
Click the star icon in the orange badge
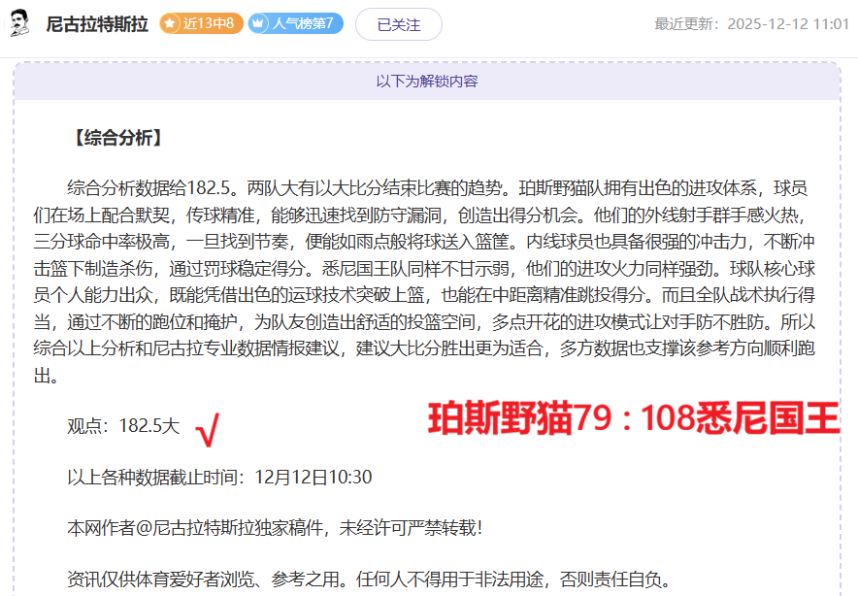pos(171,24)
